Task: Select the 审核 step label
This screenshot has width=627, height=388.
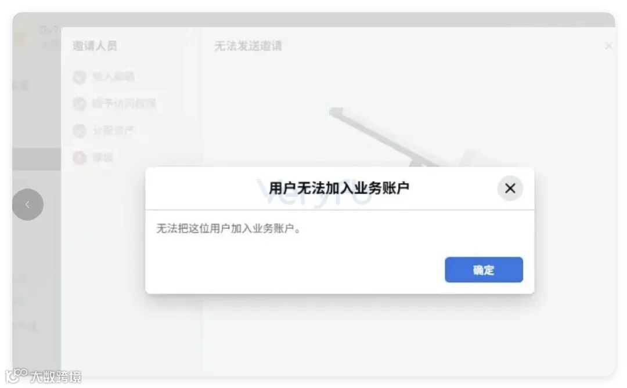Action: 103,158
